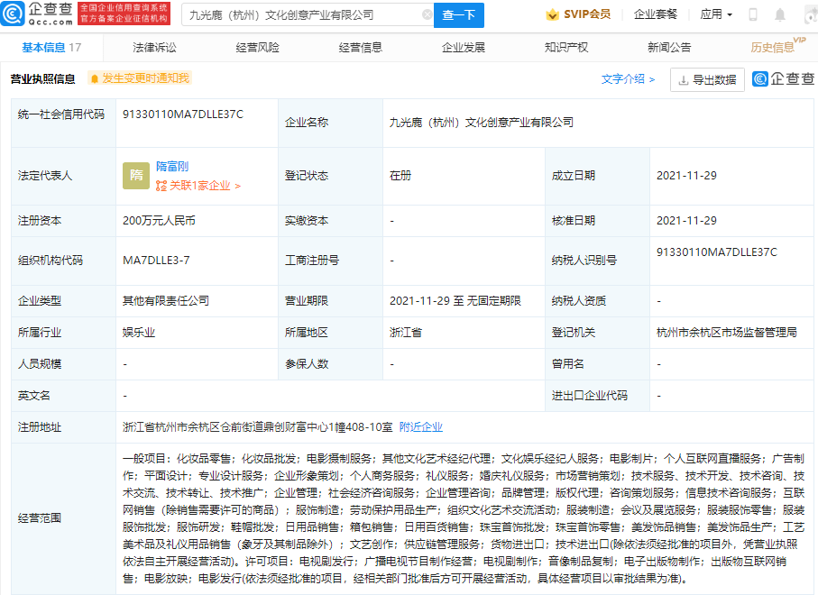818x595 pixels.
Task: Click the SVIP会员 crown icon
Action: [552, 14]
